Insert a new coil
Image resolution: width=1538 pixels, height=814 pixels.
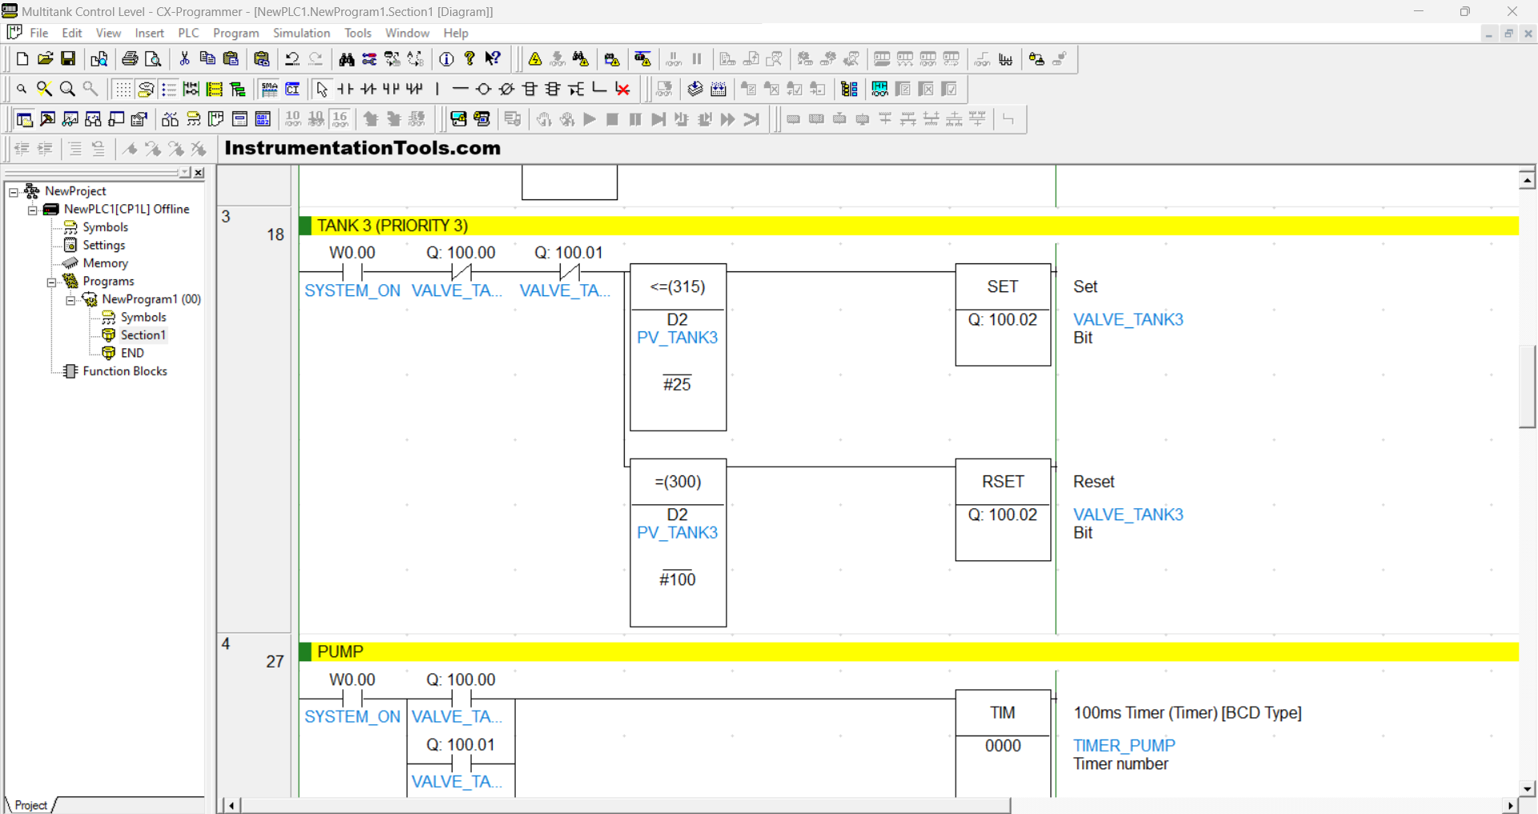coord(484,89)
